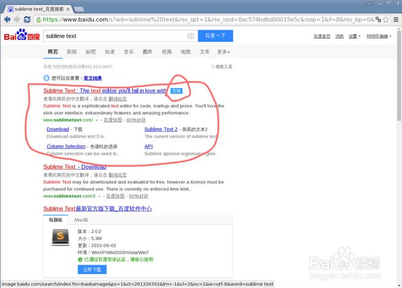The width and height of the screenshot is (402, 288).
Task: Click the search box containing sublime text
Action: point(120,36)
